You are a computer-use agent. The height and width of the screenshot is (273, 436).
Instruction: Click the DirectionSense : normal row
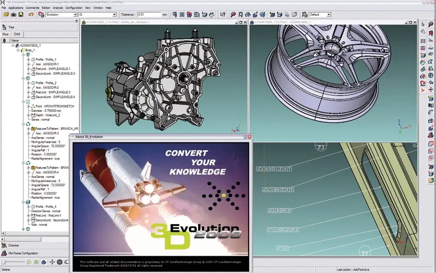(46, 211)
